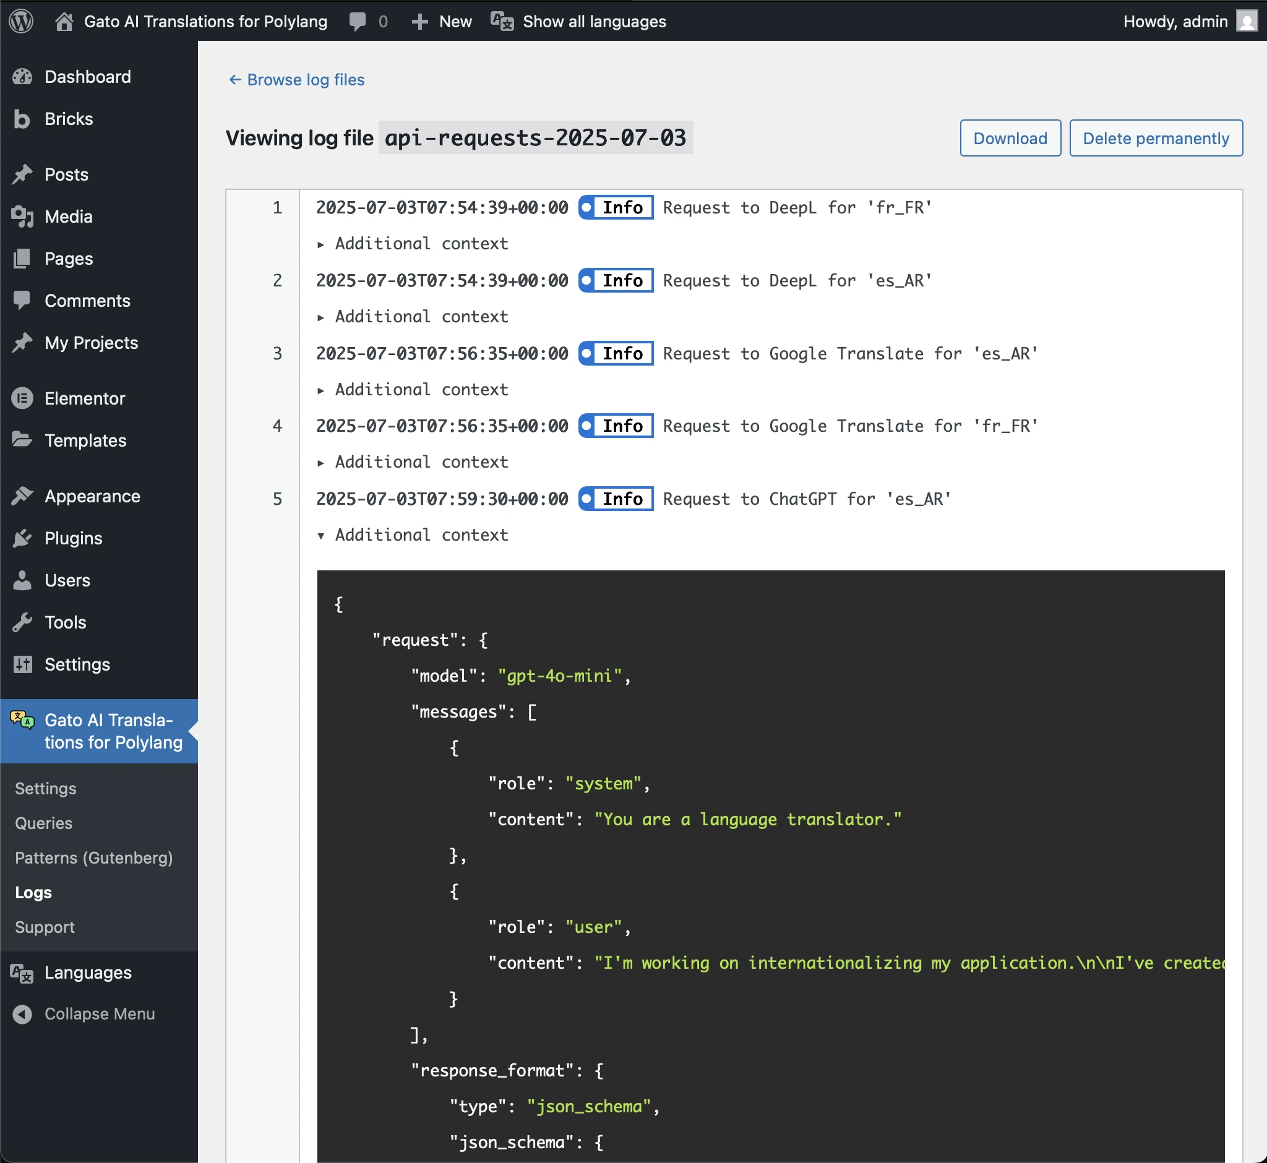Click the Info badge on log line 2

[616, 280]
